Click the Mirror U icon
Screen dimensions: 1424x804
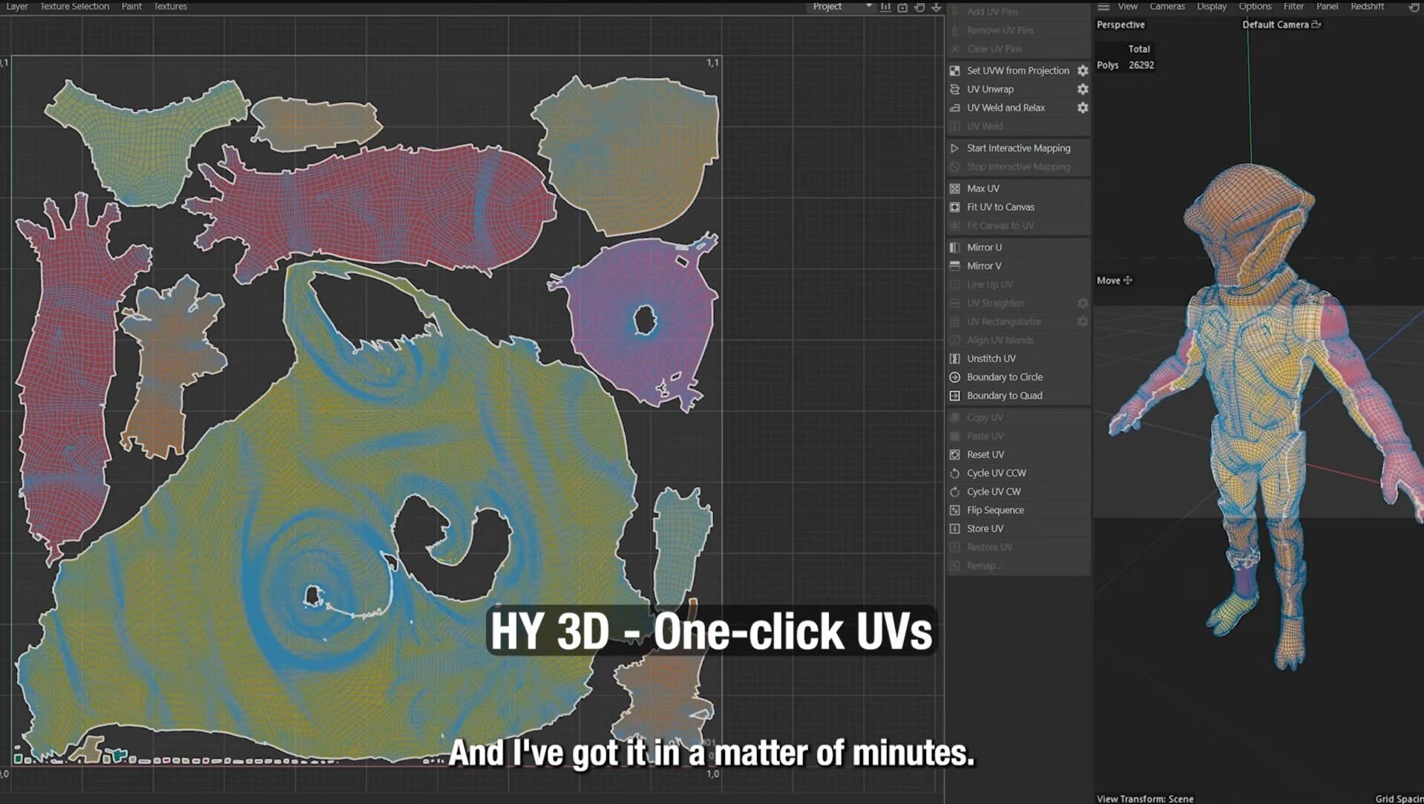tap(955, 247)
